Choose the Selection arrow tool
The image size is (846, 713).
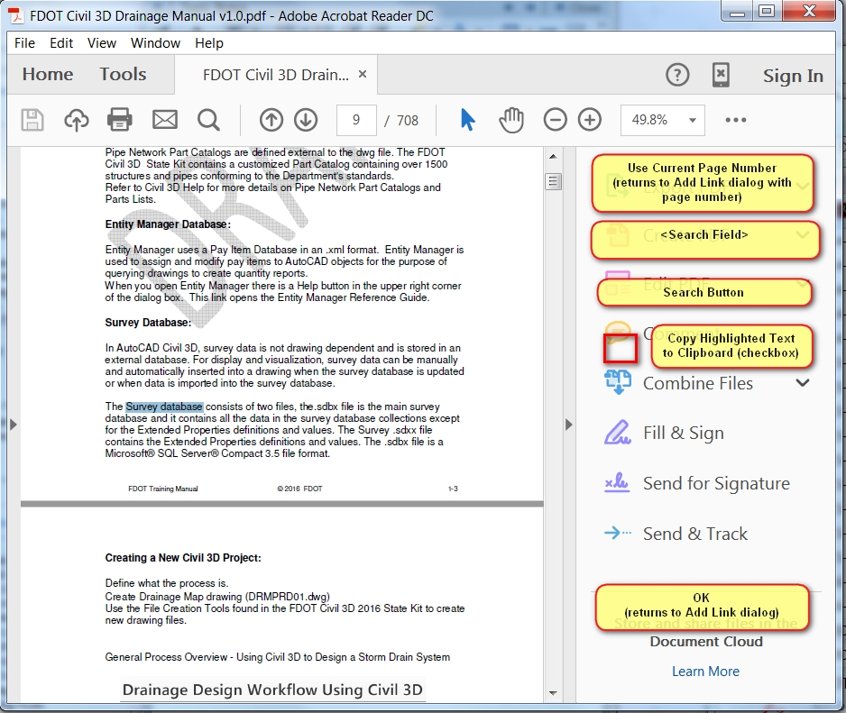click(467, 120)
